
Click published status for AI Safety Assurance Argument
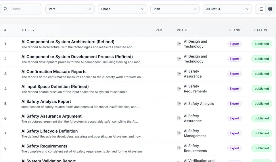point(262,118)
